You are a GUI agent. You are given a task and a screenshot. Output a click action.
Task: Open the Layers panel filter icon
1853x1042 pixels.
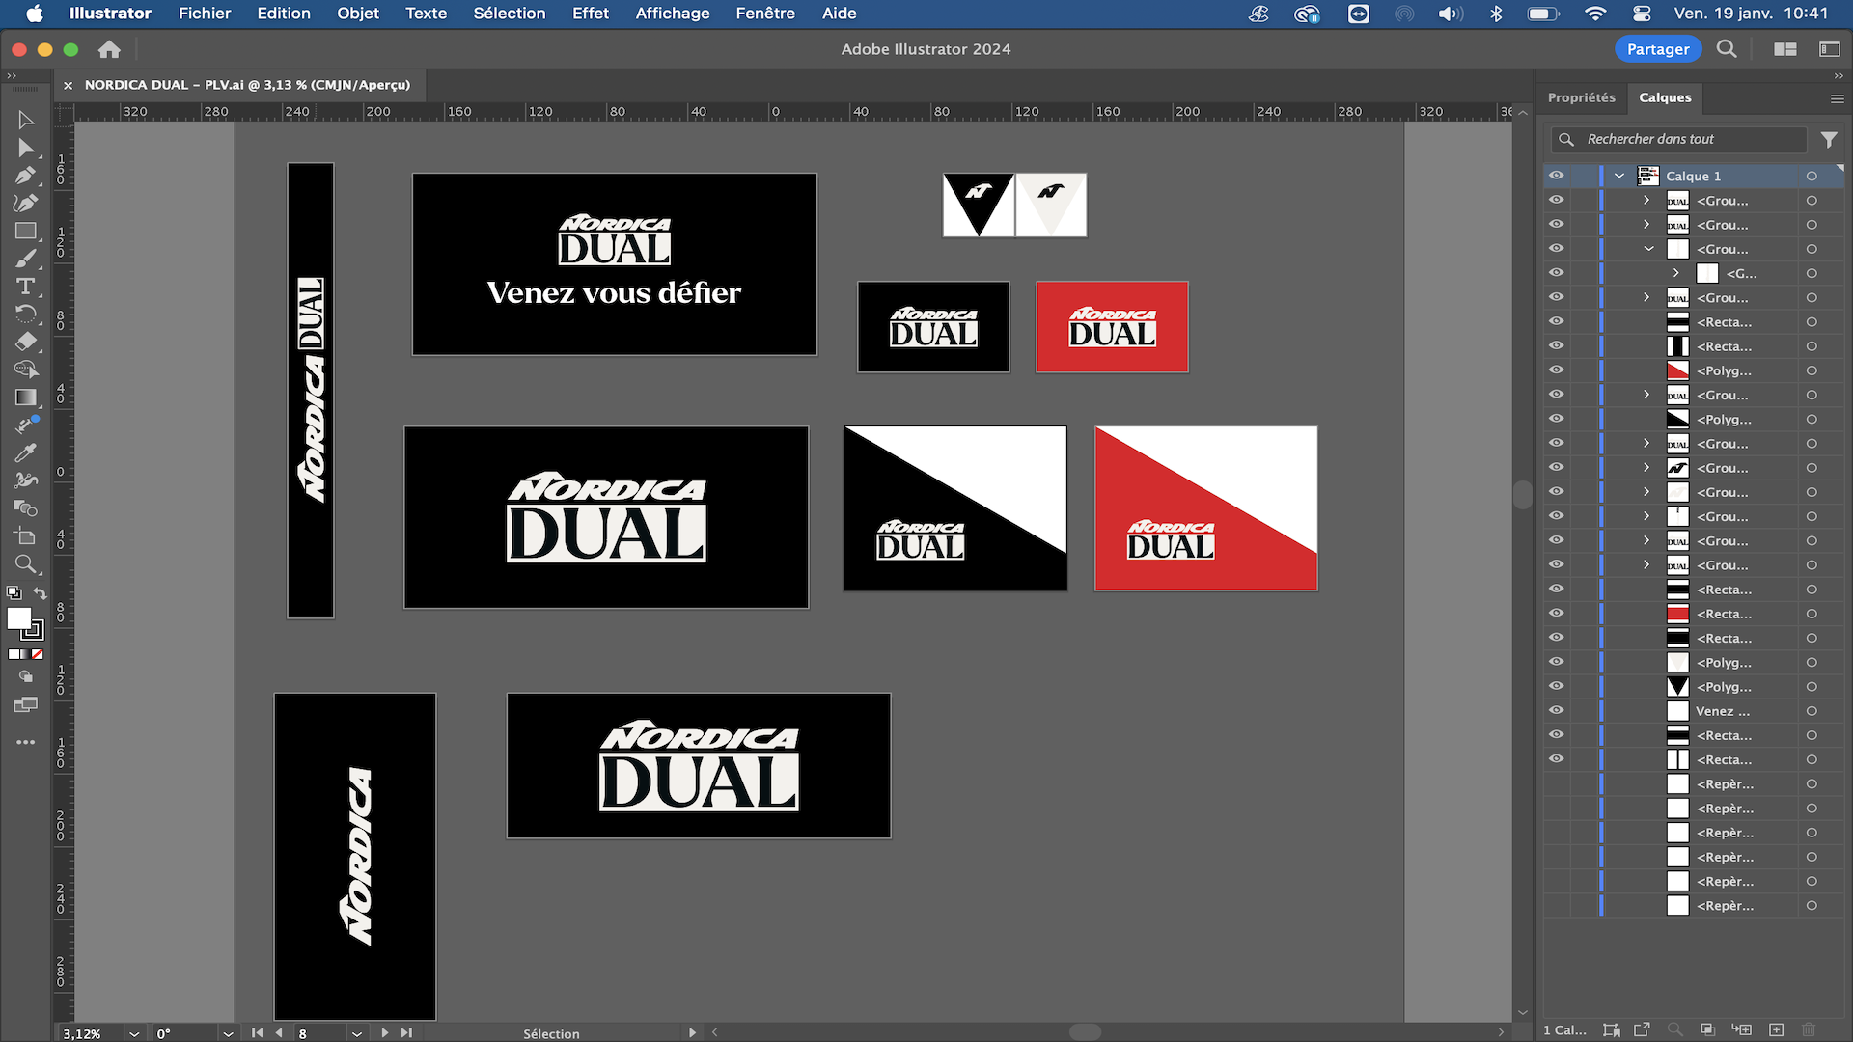pyautogui.click(x=1829, y=139)
